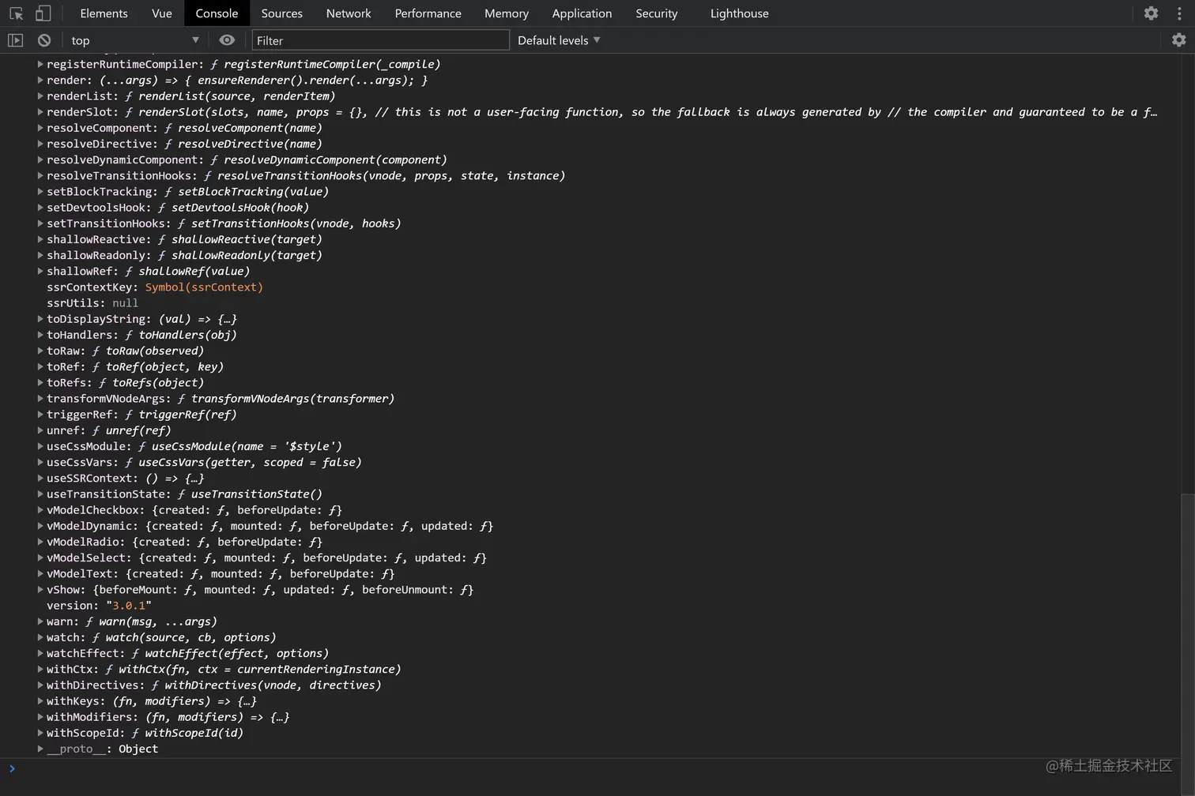Open the three-dot customize DevTools menu
The height and width of the screenshot is (796, 1195).
[x=1179, y=13]
